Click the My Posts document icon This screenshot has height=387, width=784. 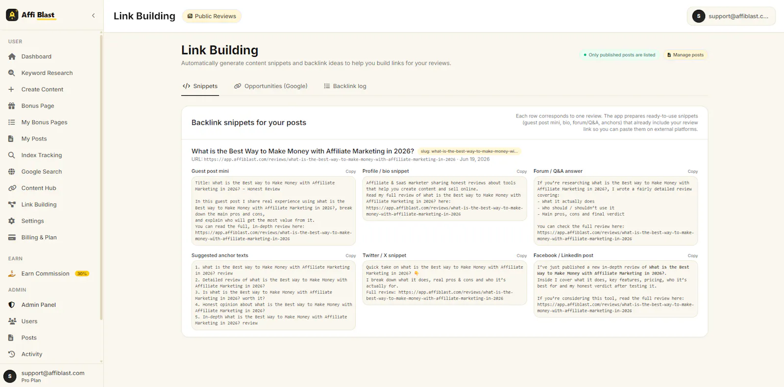coord(12,139)
